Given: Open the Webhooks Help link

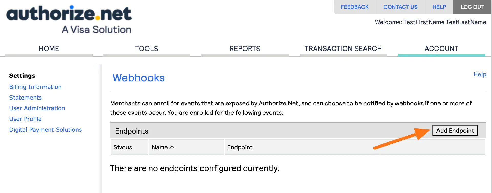Looking at the screenshot, I should pos(480,74).
